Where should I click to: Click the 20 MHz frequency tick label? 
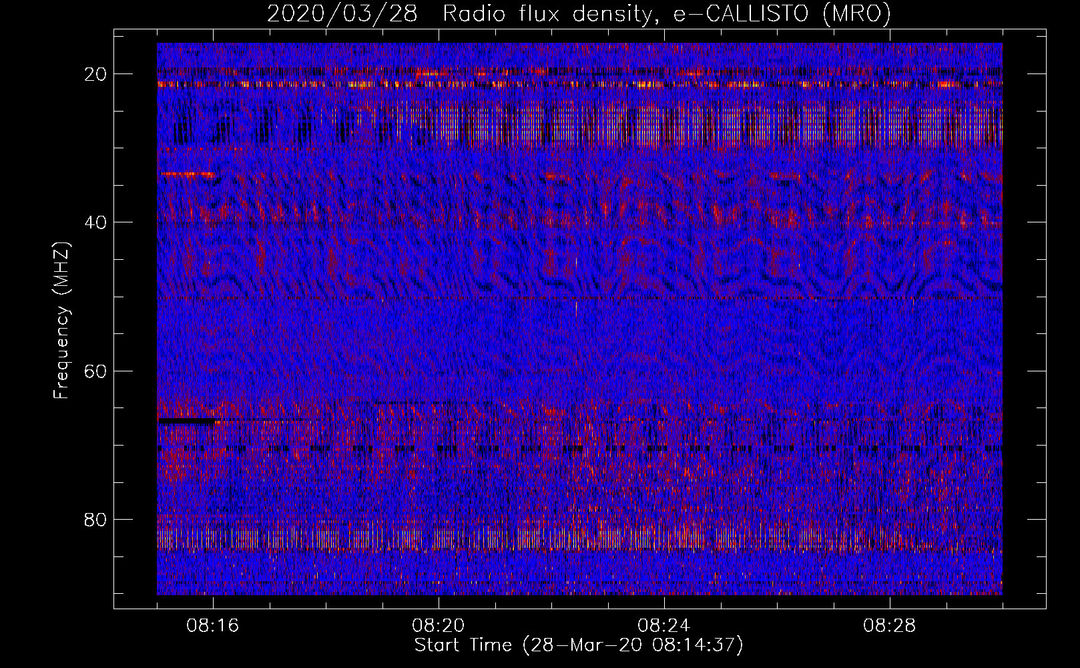tap(96, 73)
